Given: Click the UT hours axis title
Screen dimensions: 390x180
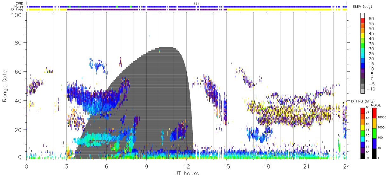Looking at the screenshot, I should coord(186,174).
